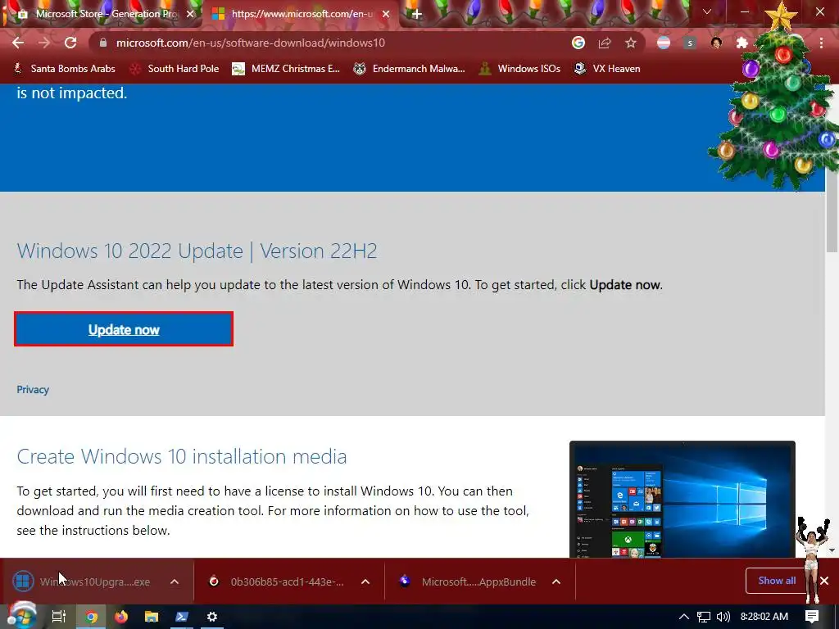The height and width of the screenshot is (629, 839).
Task: Click the page vertical scrollbar thumb
Action: (832, 214)
